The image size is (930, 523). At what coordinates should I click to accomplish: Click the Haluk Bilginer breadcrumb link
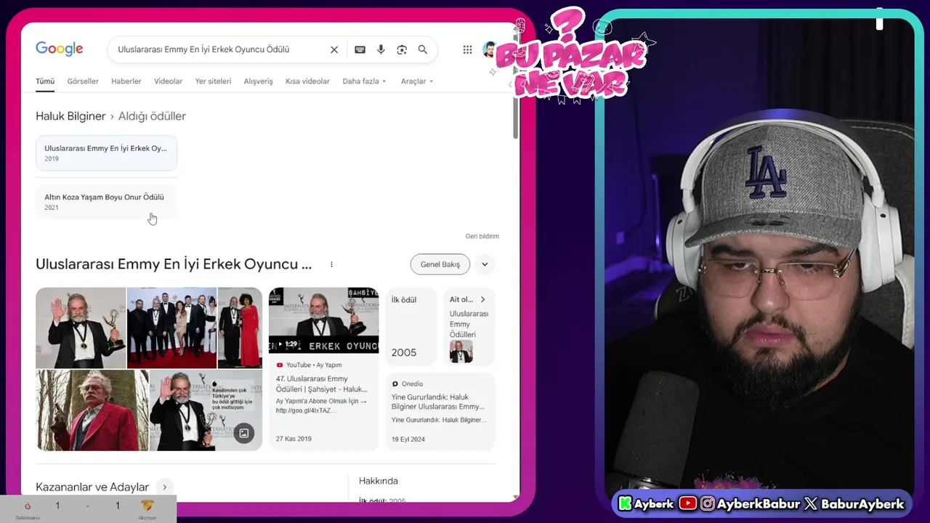point(70,116)
